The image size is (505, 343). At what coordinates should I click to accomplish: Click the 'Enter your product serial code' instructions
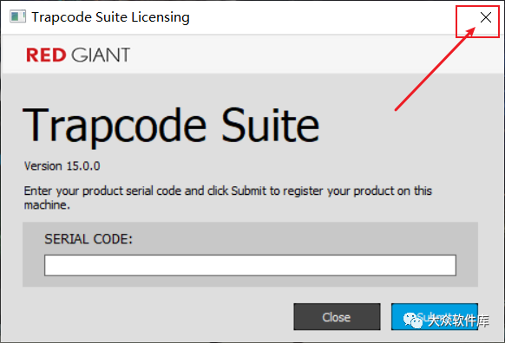pyautogui.click(x=227, y=197)
